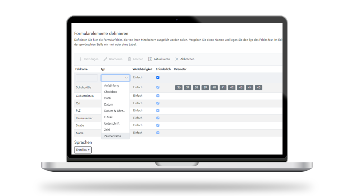Screen dimensions: 341x196
Task: Click the parameter tag 42
Action: pos(232,87)
